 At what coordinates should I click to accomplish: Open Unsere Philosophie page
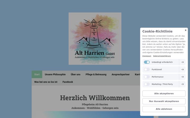(x=55, y=74)
